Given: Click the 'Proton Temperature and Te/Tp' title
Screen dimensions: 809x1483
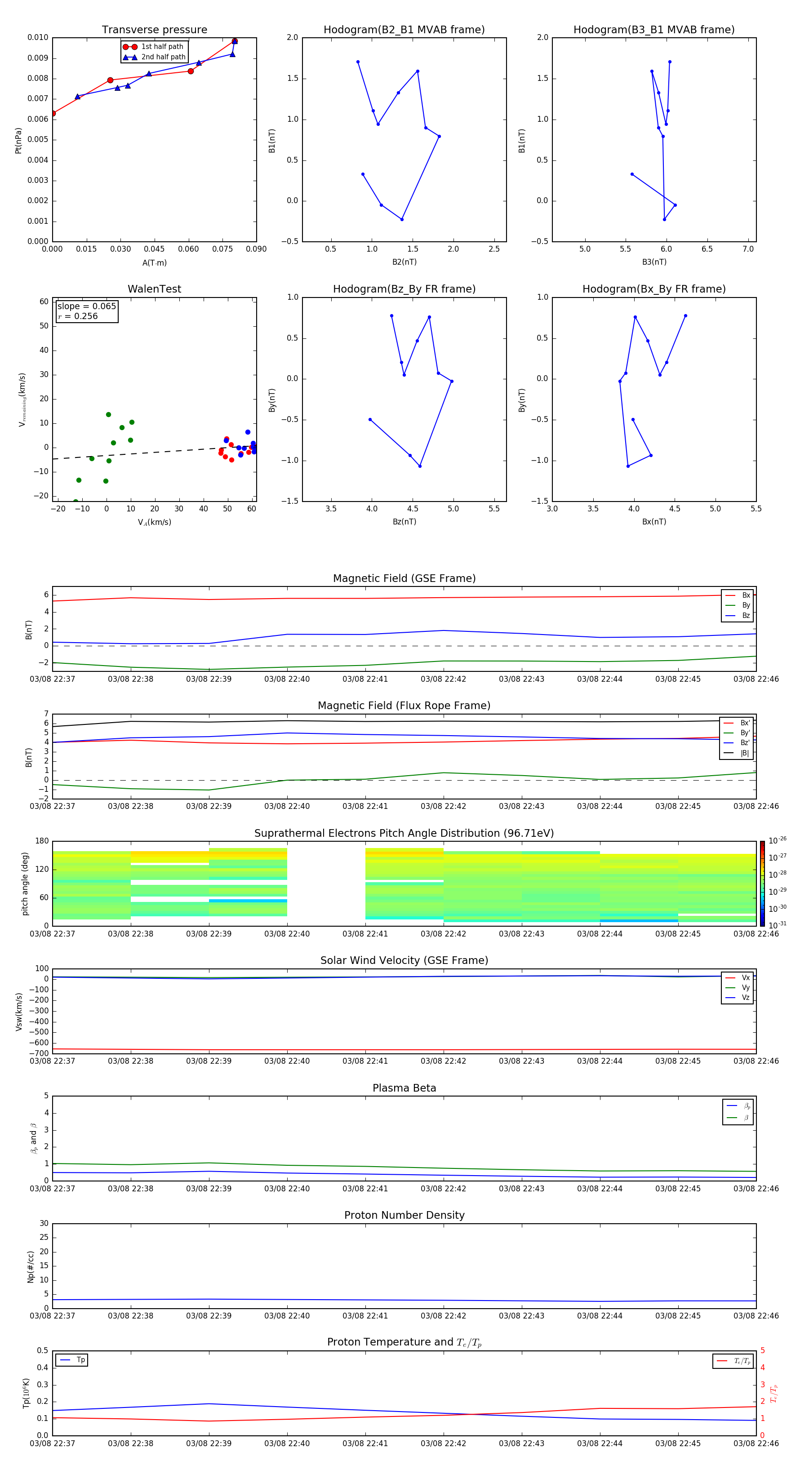Looking at the screenshot, I should point(404,1342).
